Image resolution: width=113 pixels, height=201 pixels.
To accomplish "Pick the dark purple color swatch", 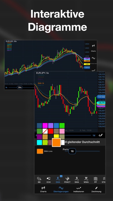I will [39, 137].
